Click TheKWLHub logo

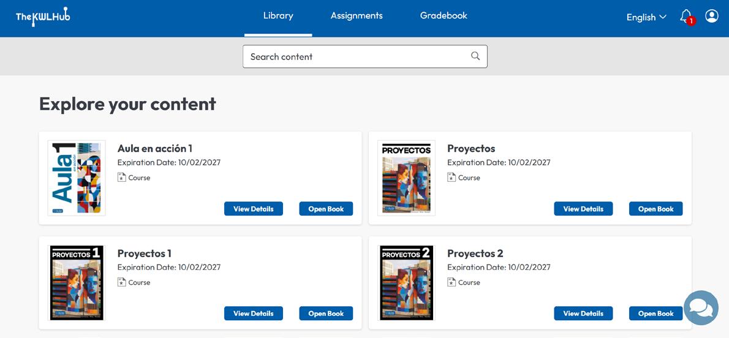pos(43,17)
